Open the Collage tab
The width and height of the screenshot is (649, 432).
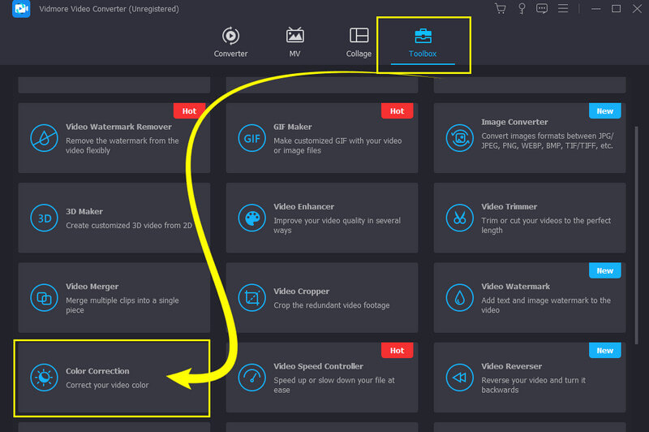tap(359, 42)
